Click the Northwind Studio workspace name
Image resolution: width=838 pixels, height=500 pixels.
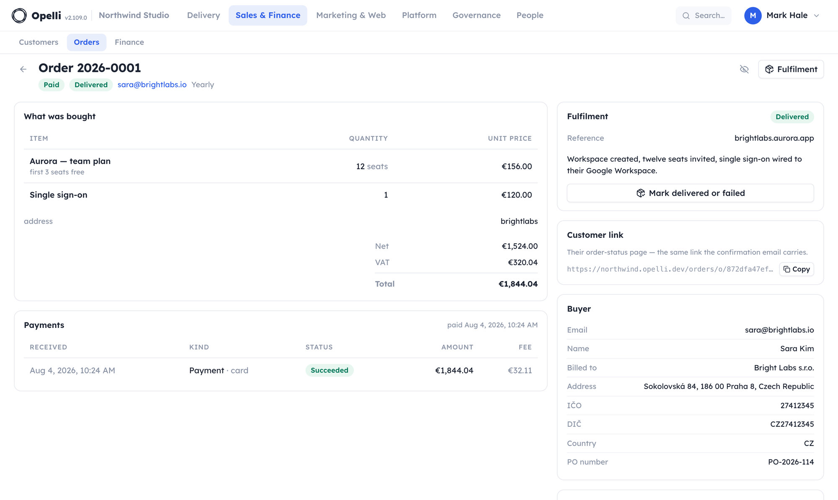click(x=134, y=15)
